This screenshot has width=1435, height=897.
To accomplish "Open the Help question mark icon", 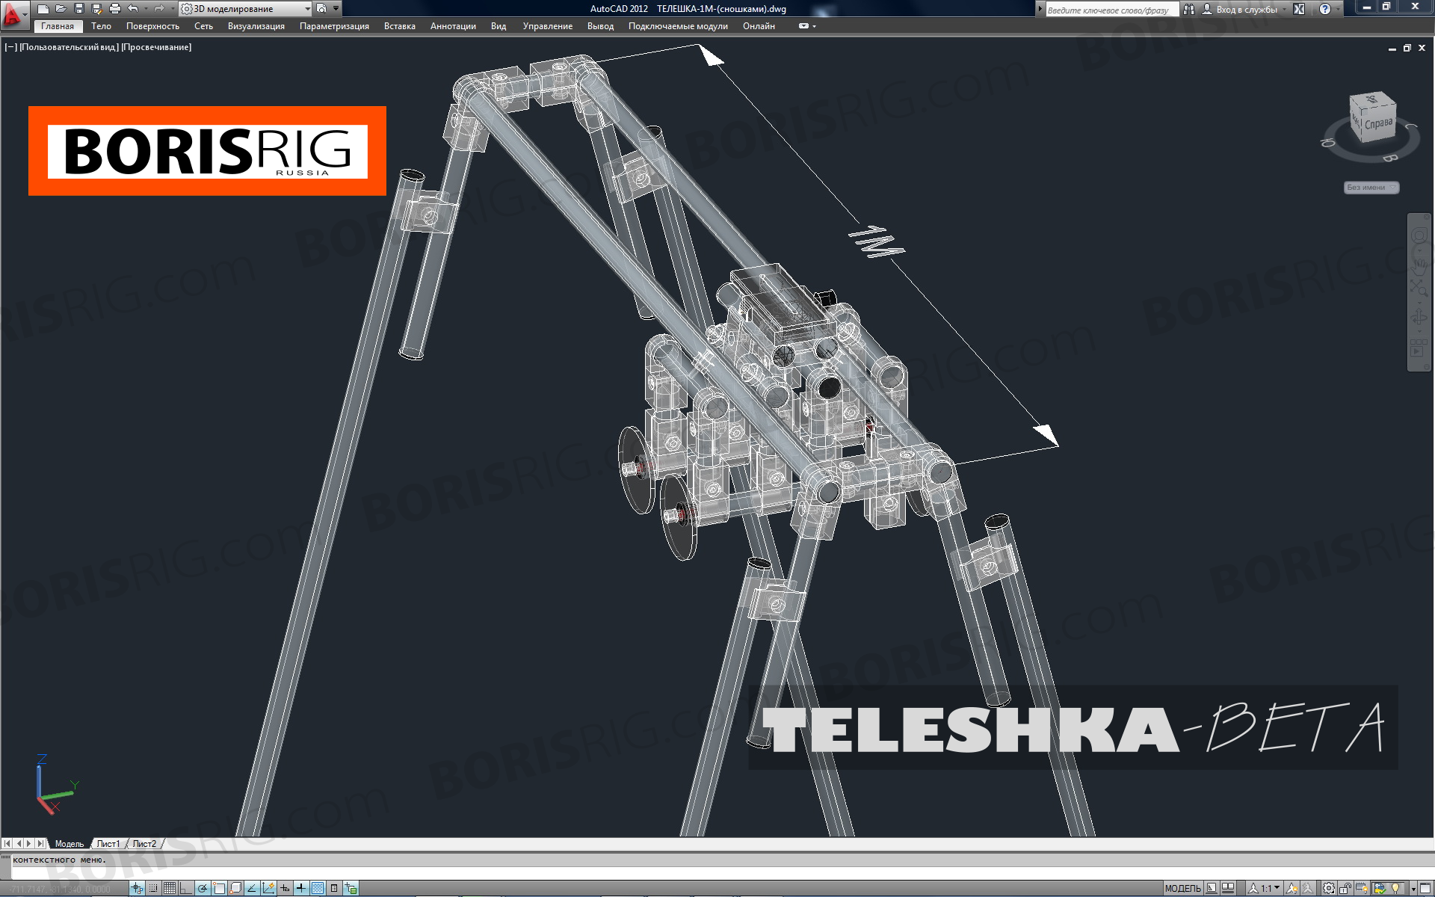I will [x=1325, y=10].
